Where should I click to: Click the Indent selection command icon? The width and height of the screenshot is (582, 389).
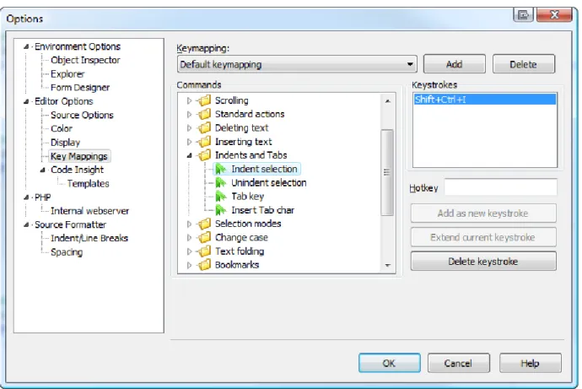[221, 169]
